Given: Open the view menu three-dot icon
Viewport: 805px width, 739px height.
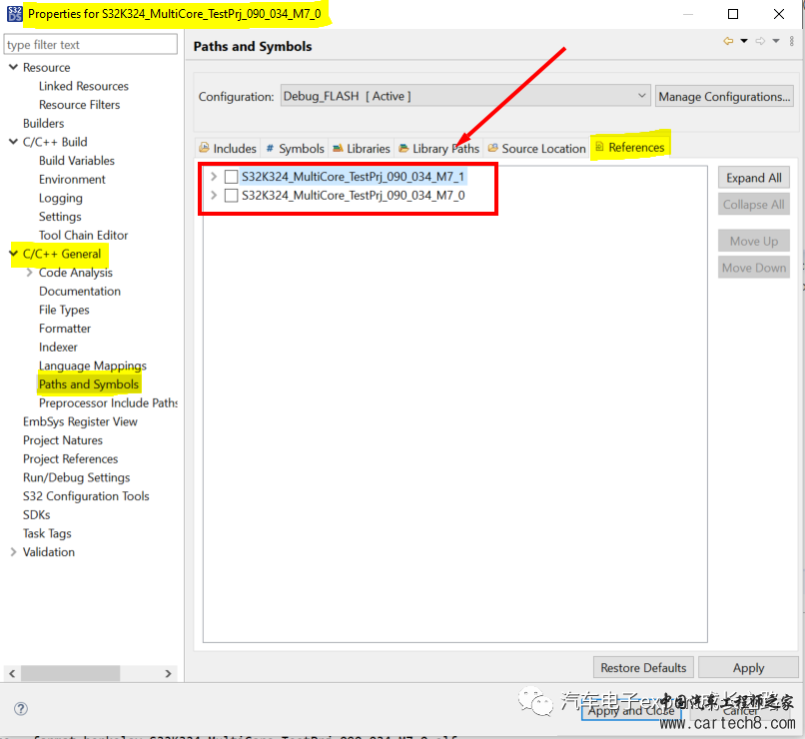Looking at the screenshot, I should [792, 41].
